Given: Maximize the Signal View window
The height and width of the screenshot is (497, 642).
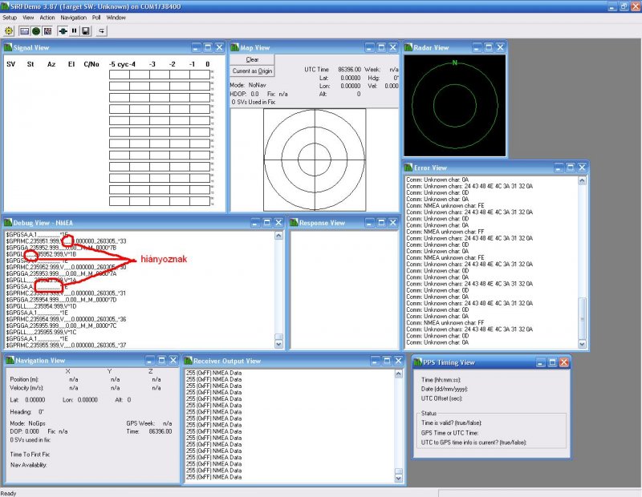Looking at the screenshot, I should pyautogui.click(x=208, y=47).
